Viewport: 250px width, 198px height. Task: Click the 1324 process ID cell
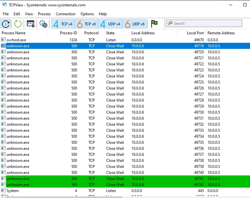pyautogui.click(x=73, y=40)
